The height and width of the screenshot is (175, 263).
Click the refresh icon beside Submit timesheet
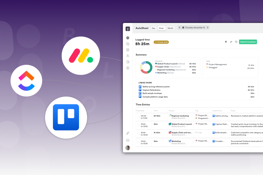pyautogui.click(x=236, y=42)
